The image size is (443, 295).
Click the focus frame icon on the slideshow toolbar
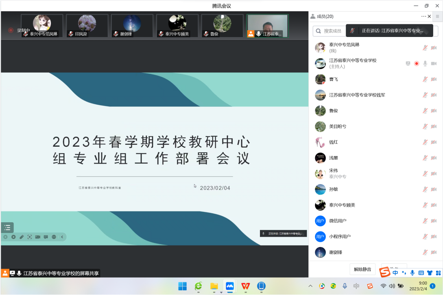click(x=30, y=237)
